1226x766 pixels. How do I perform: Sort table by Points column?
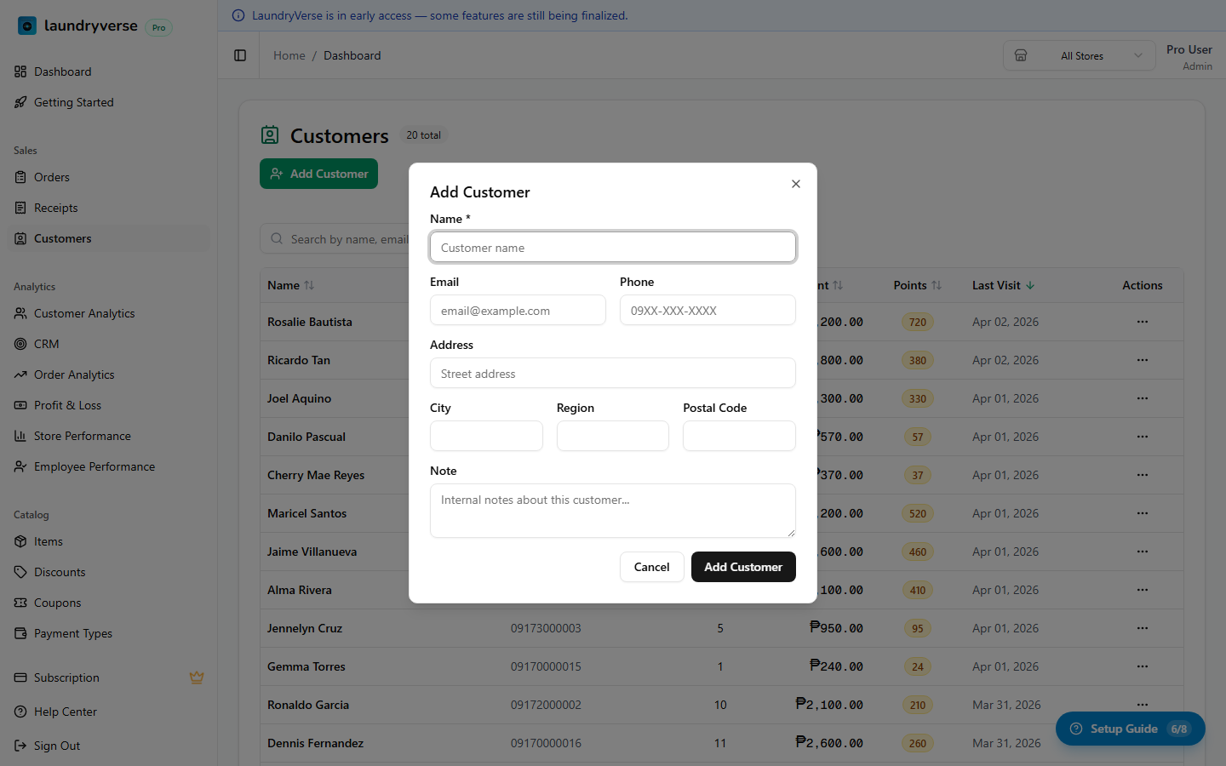tap(917, 285)
